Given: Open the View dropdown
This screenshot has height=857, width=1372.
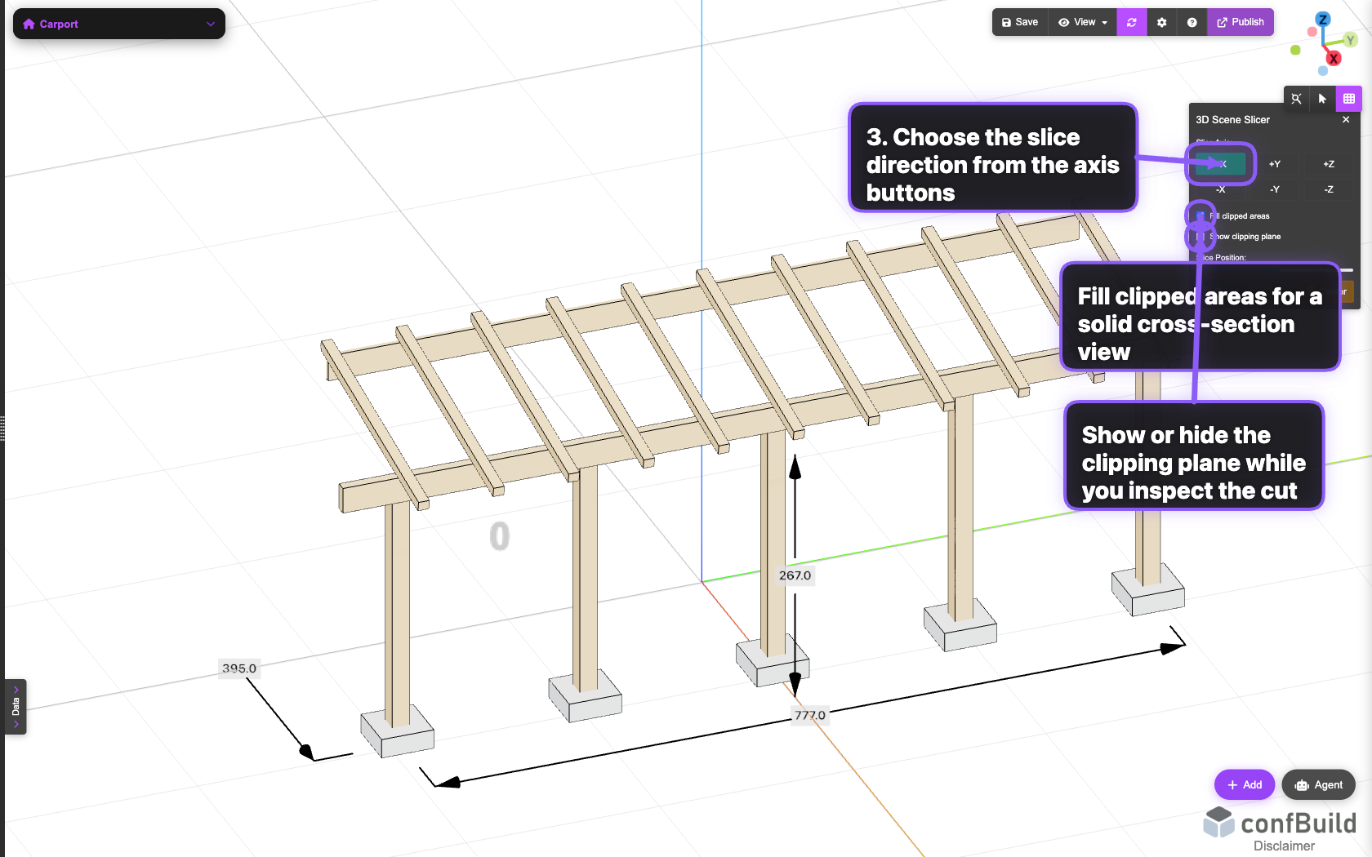Looking at the screenshot, I should tap(1082, 22).
